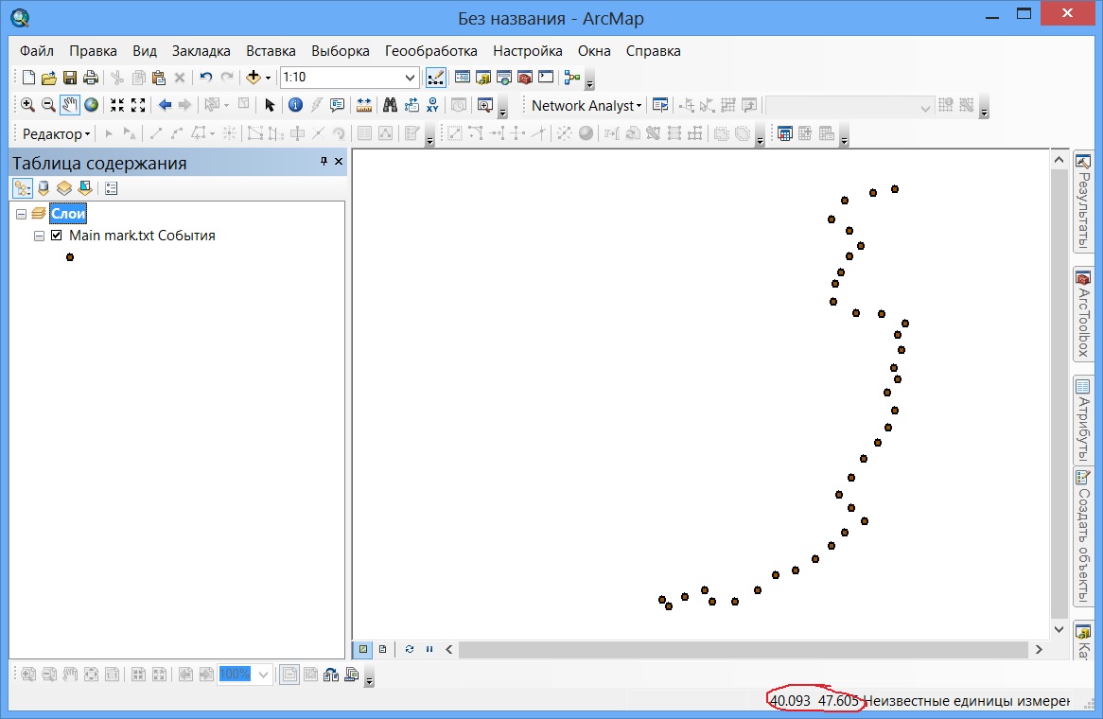Open the layout zoom 100% dropdown
The width and height of the screenshot is (1103, 719).
263,675
